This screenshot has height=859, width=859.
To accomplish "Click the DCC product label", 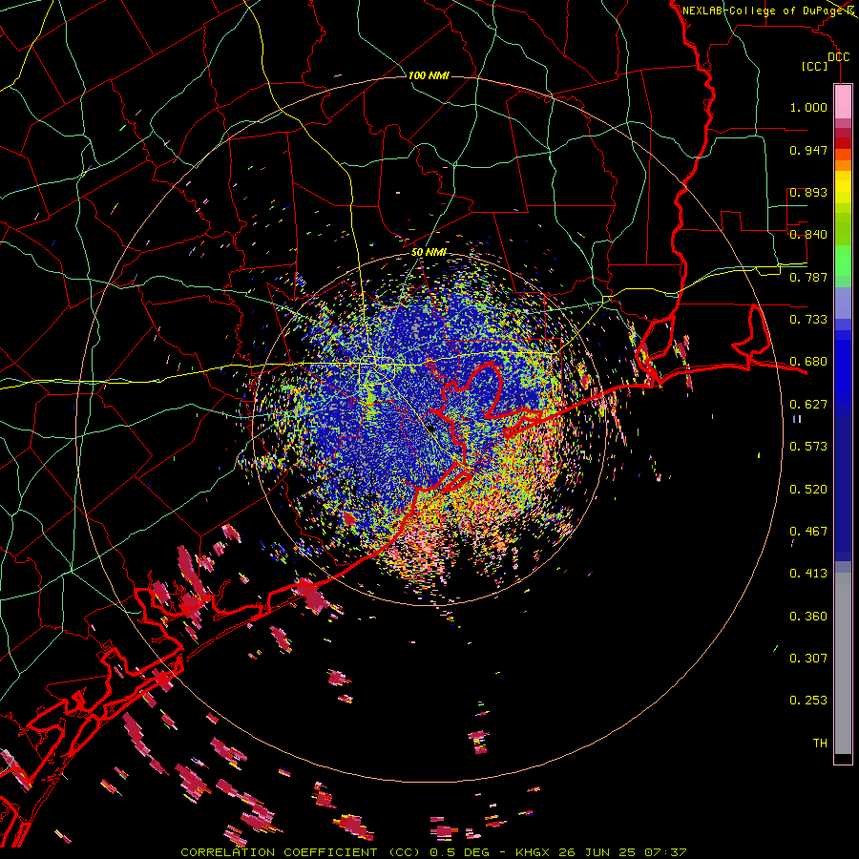I will (838, 57).
